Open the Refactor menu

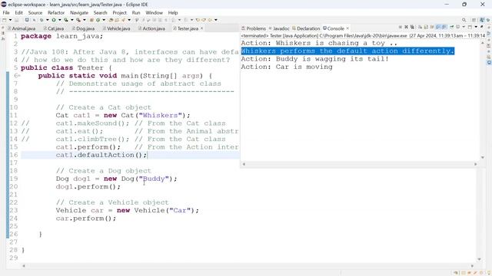56,12
